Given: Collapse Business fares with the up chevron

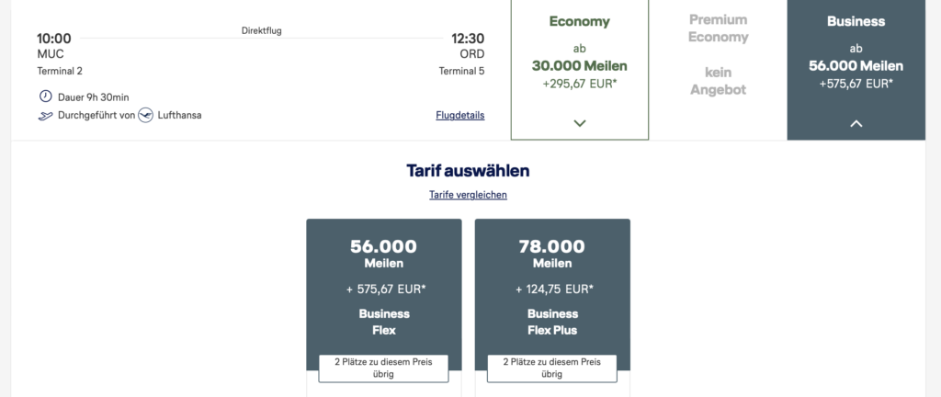Looking at the screenshot, I should tap(856, 123).
